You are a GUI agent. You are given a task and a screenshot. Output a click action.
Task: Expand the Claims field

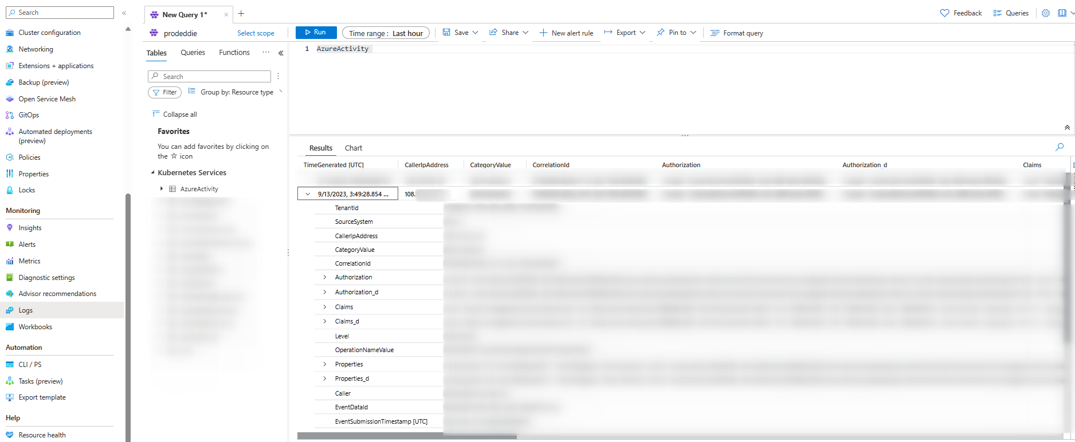[x=325, y=307]
